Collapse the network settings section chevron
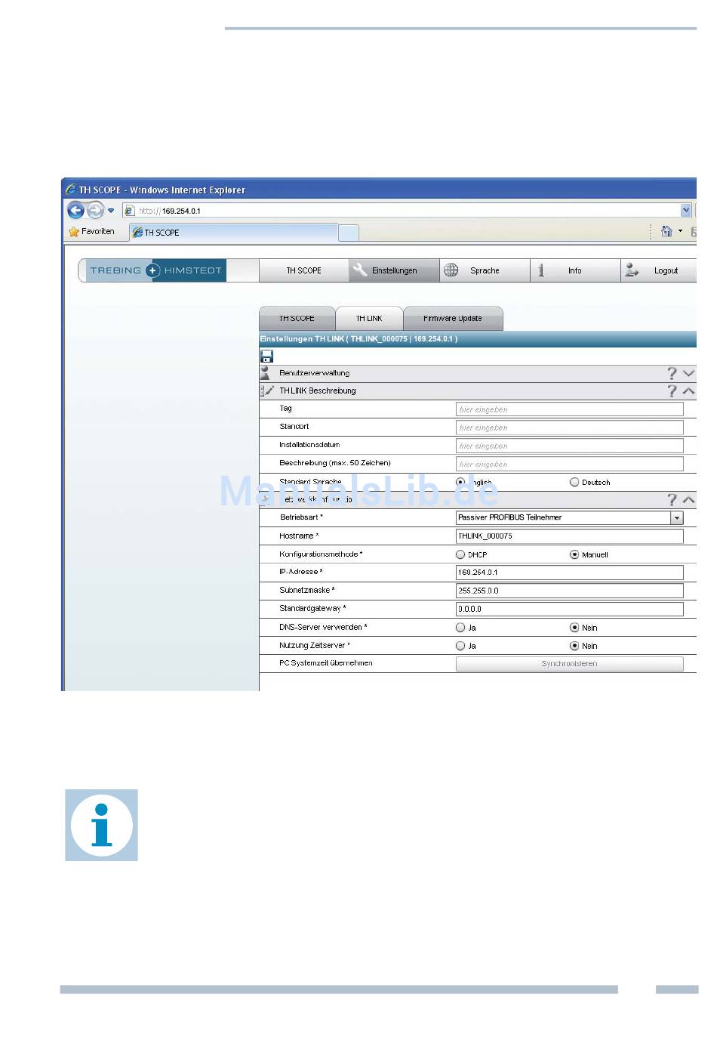Screen dimensions: 717x1062 click(688, 499)
